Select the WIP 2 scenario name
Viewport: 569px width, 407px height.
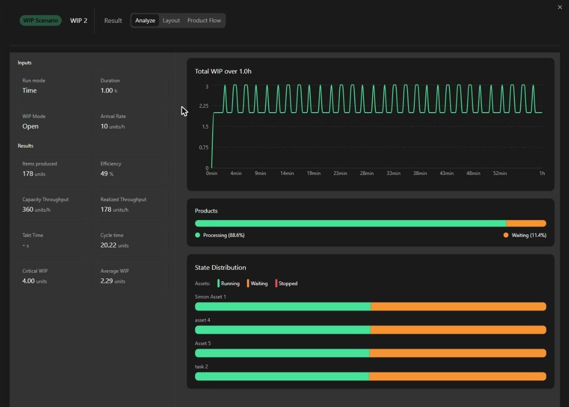pyautogui.click(x=79, y=20)
